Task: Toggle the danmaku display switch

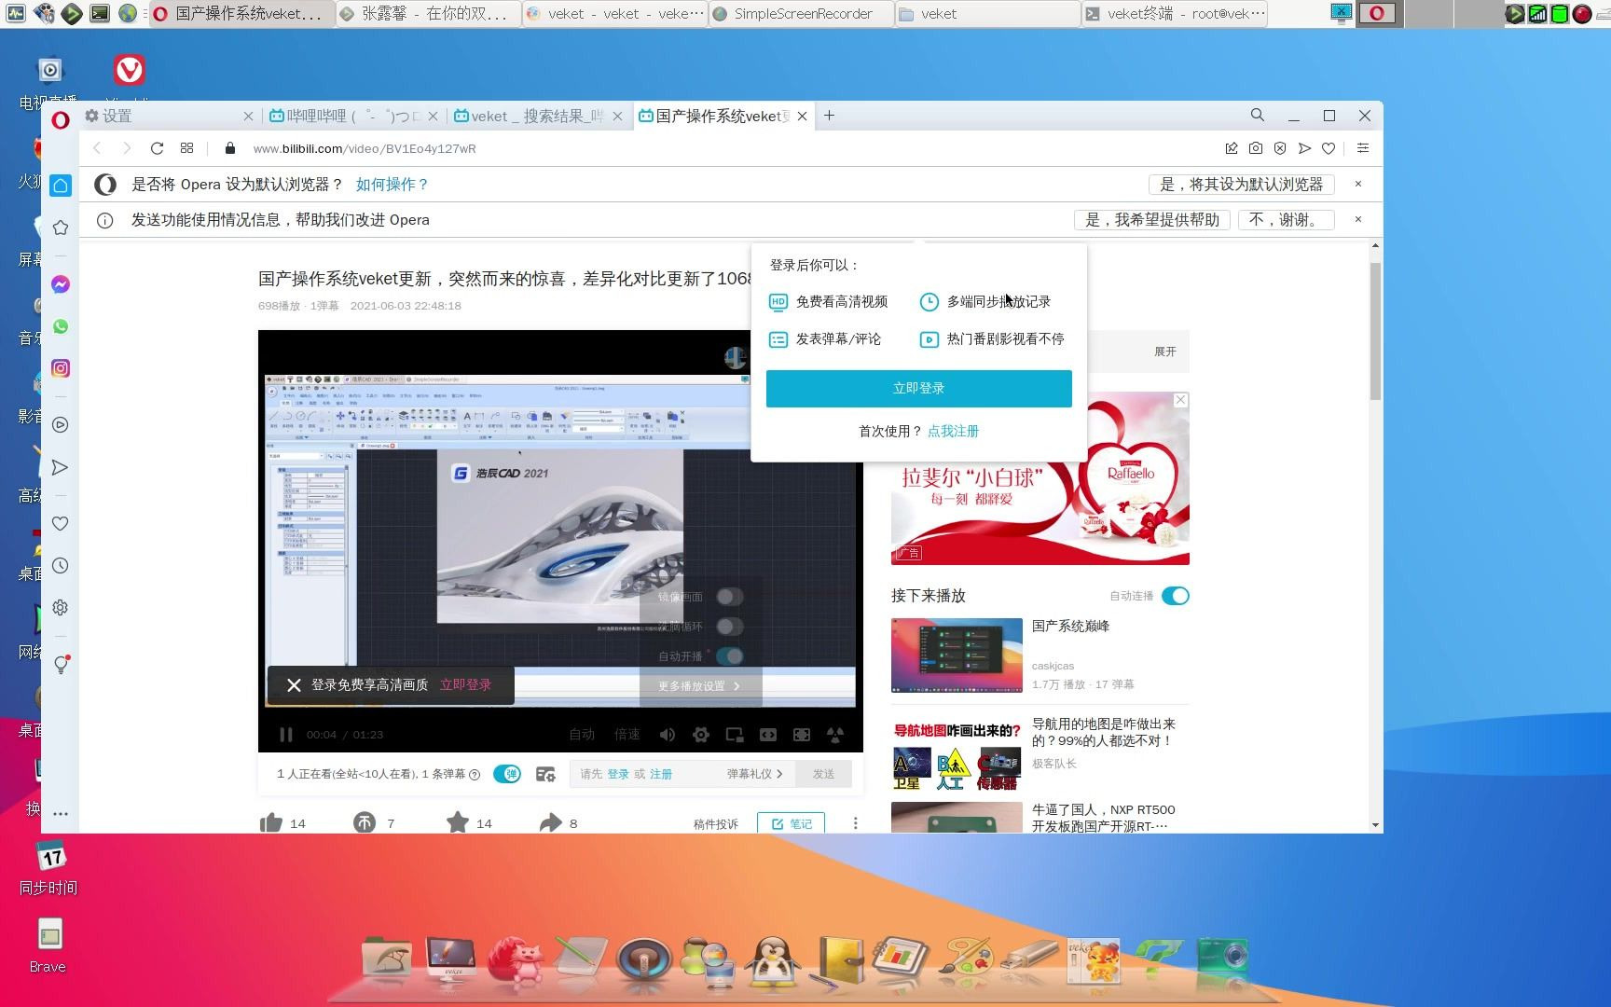Action: pyautogui.click(x=507, y=774)
